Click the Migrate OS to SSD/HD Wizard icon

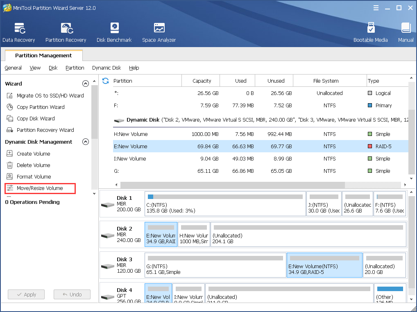(x=9, y=95)
